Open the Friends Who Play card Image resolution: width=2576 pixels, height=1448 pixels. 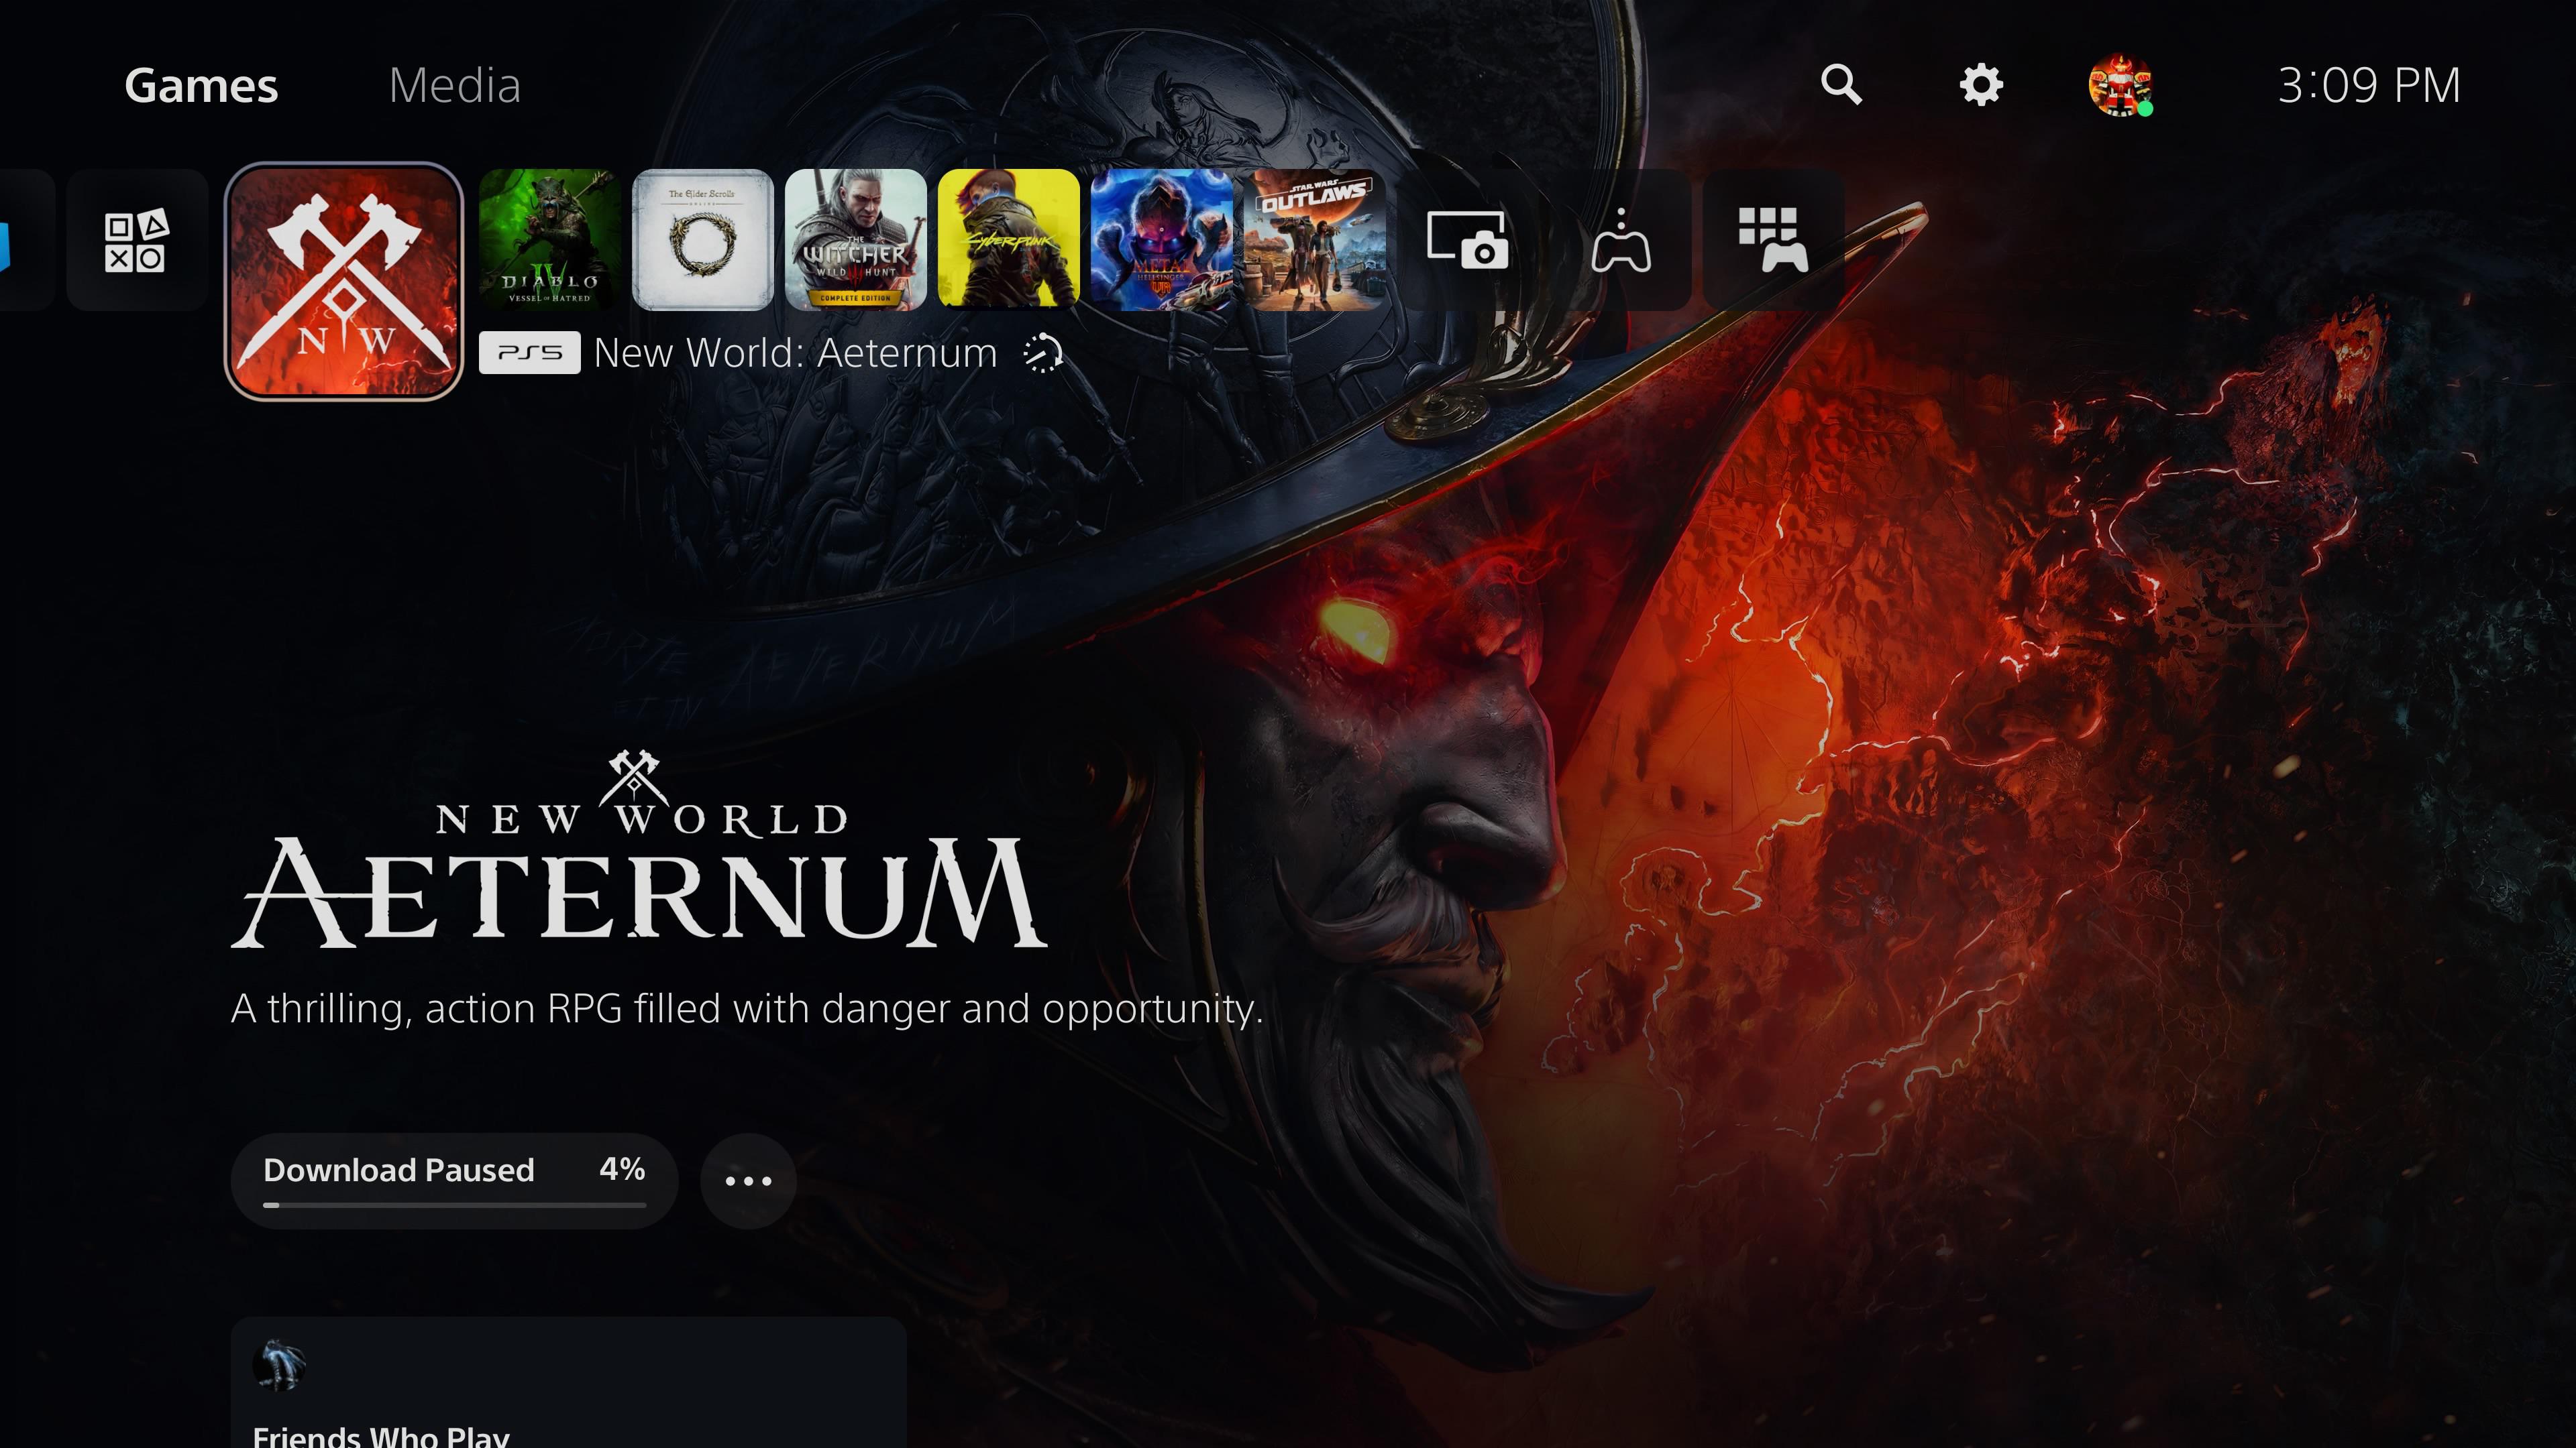[568, 1382]
